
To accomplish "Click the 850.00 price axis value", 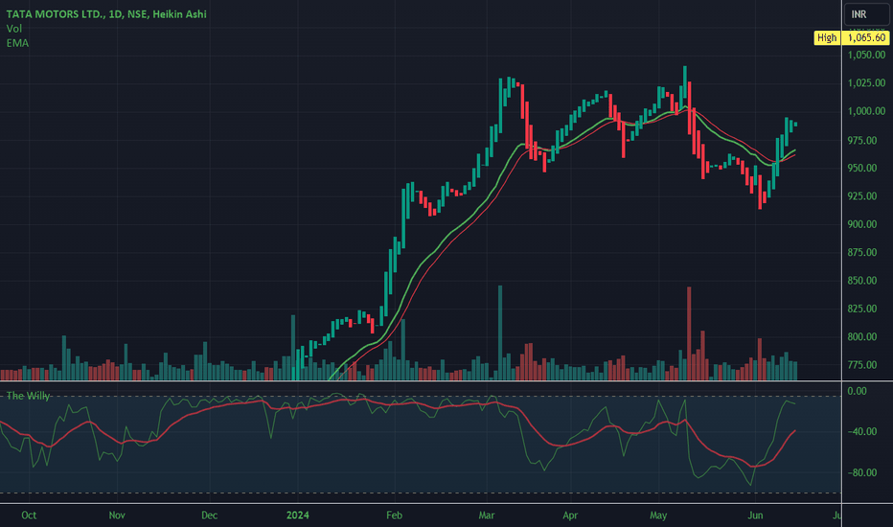I will [862, 281].
